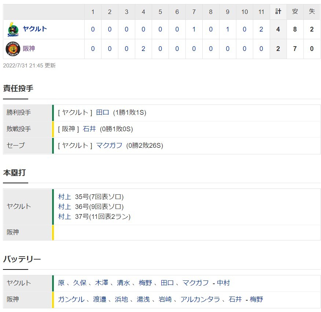The width and height of the screenshot is (321, 312).
Task: Click 村上 beside the 35号 home run
Action: [64, 197]
